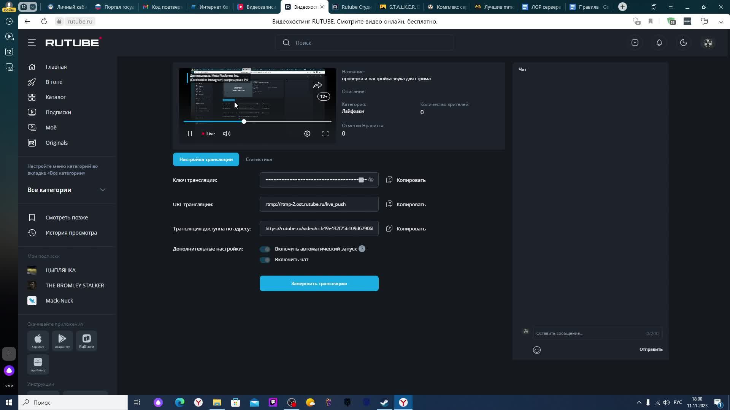Image resolution: width=730 pixels, height=410 pixels.
Task: Click the RUTUBE logo
Action: click(73, 43)
